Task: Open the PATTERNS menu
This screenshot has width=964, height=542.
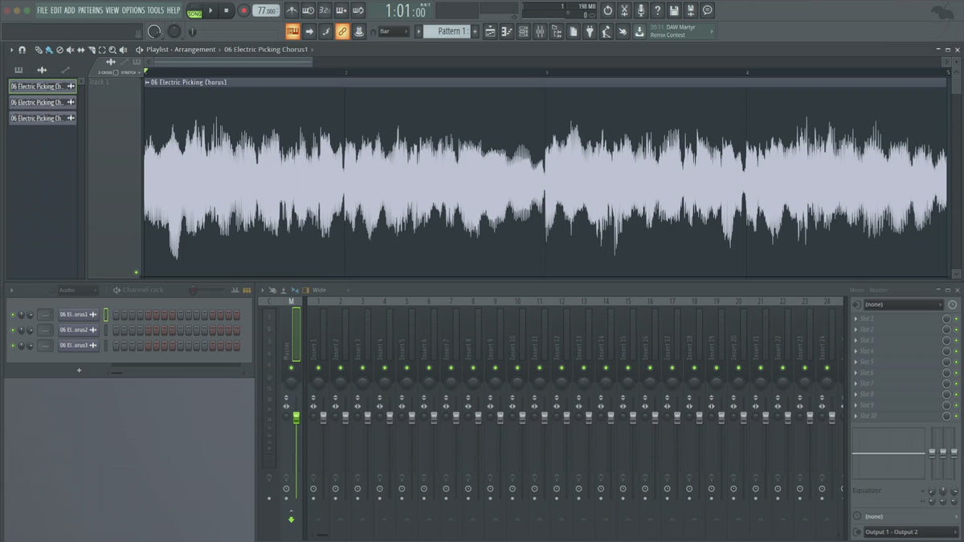Action: [90, 10]
